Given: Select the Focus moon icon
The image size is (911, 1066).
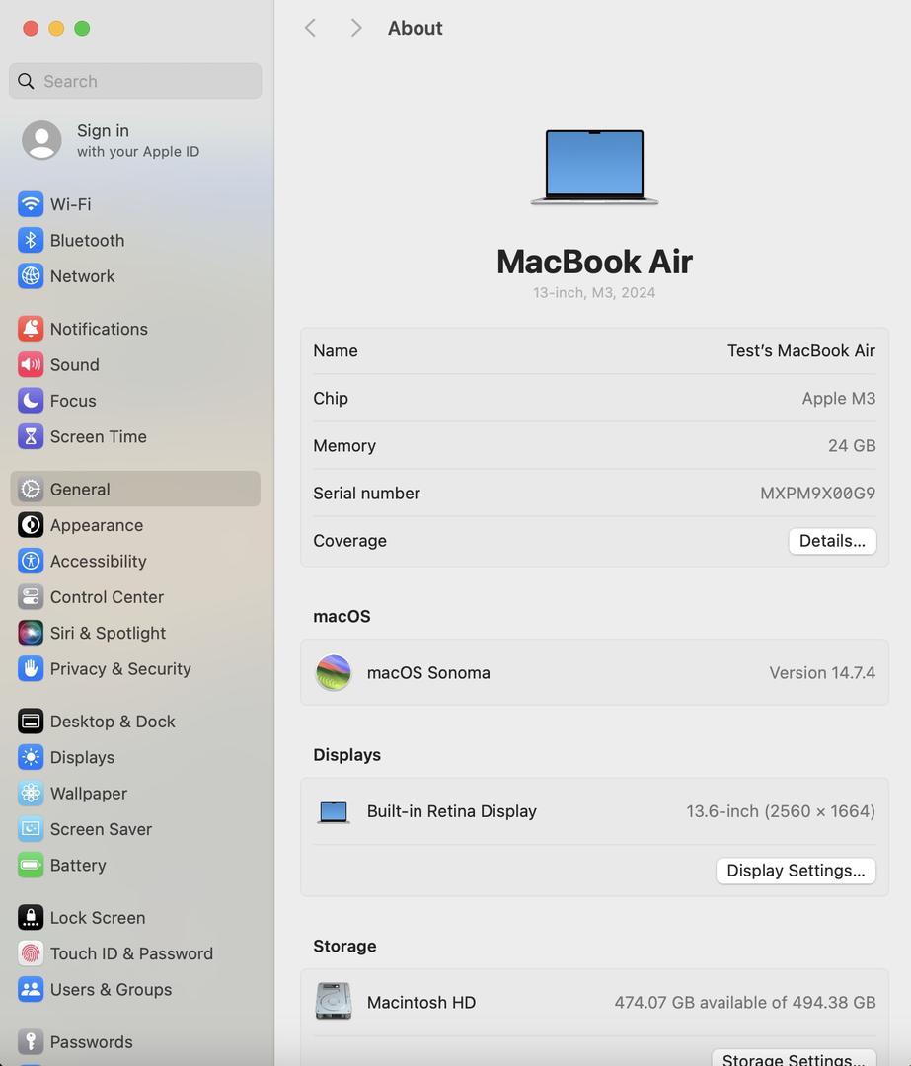Looking at the screenshot, I should pyautogui.click(x=31, y=401).
